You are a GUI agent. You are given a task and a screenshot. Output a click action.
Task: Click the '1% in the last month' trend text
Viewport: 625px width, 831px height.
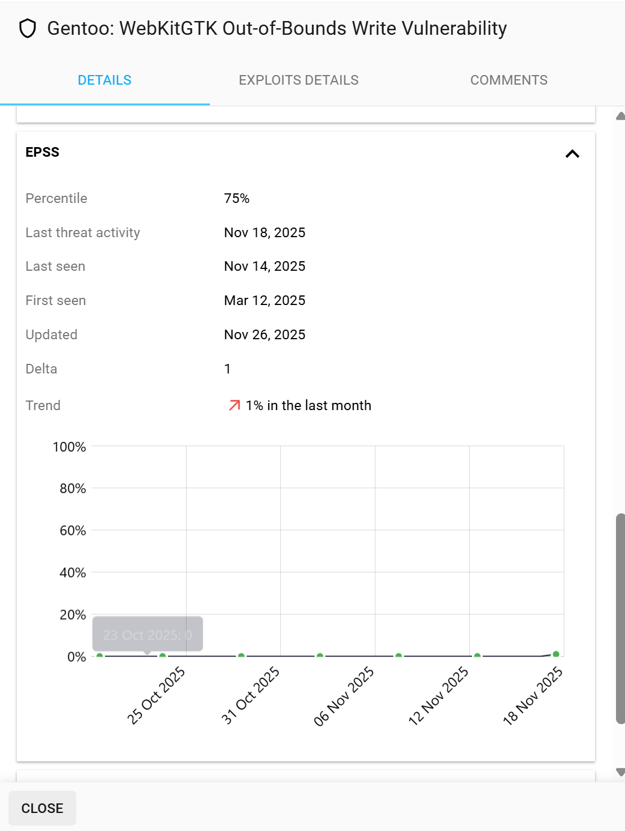[308, 406]
